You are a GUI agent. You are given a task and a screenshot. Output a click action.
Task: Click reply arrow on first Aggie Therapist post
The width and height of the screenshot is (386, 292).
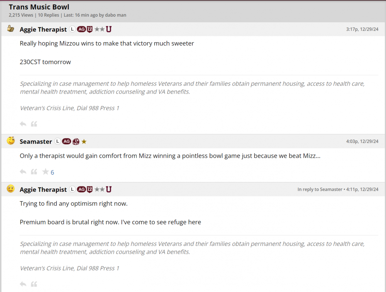23,124
